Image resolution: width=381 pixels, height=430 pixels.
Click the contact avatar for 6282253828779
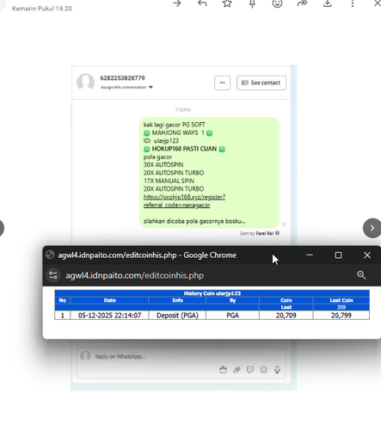pyautogui.click(x=85, y=82)
